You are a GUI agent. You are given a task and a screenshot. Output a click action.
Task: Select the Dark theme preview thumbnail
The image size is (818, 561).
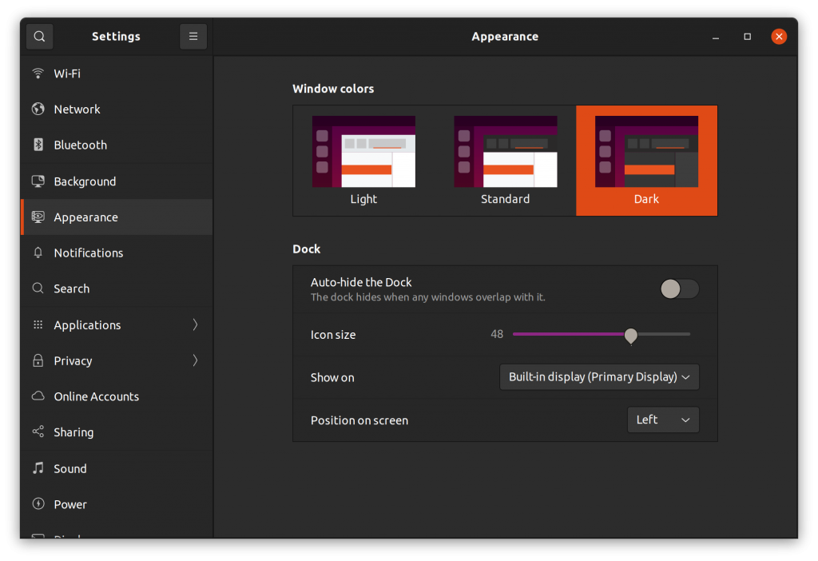645,152
